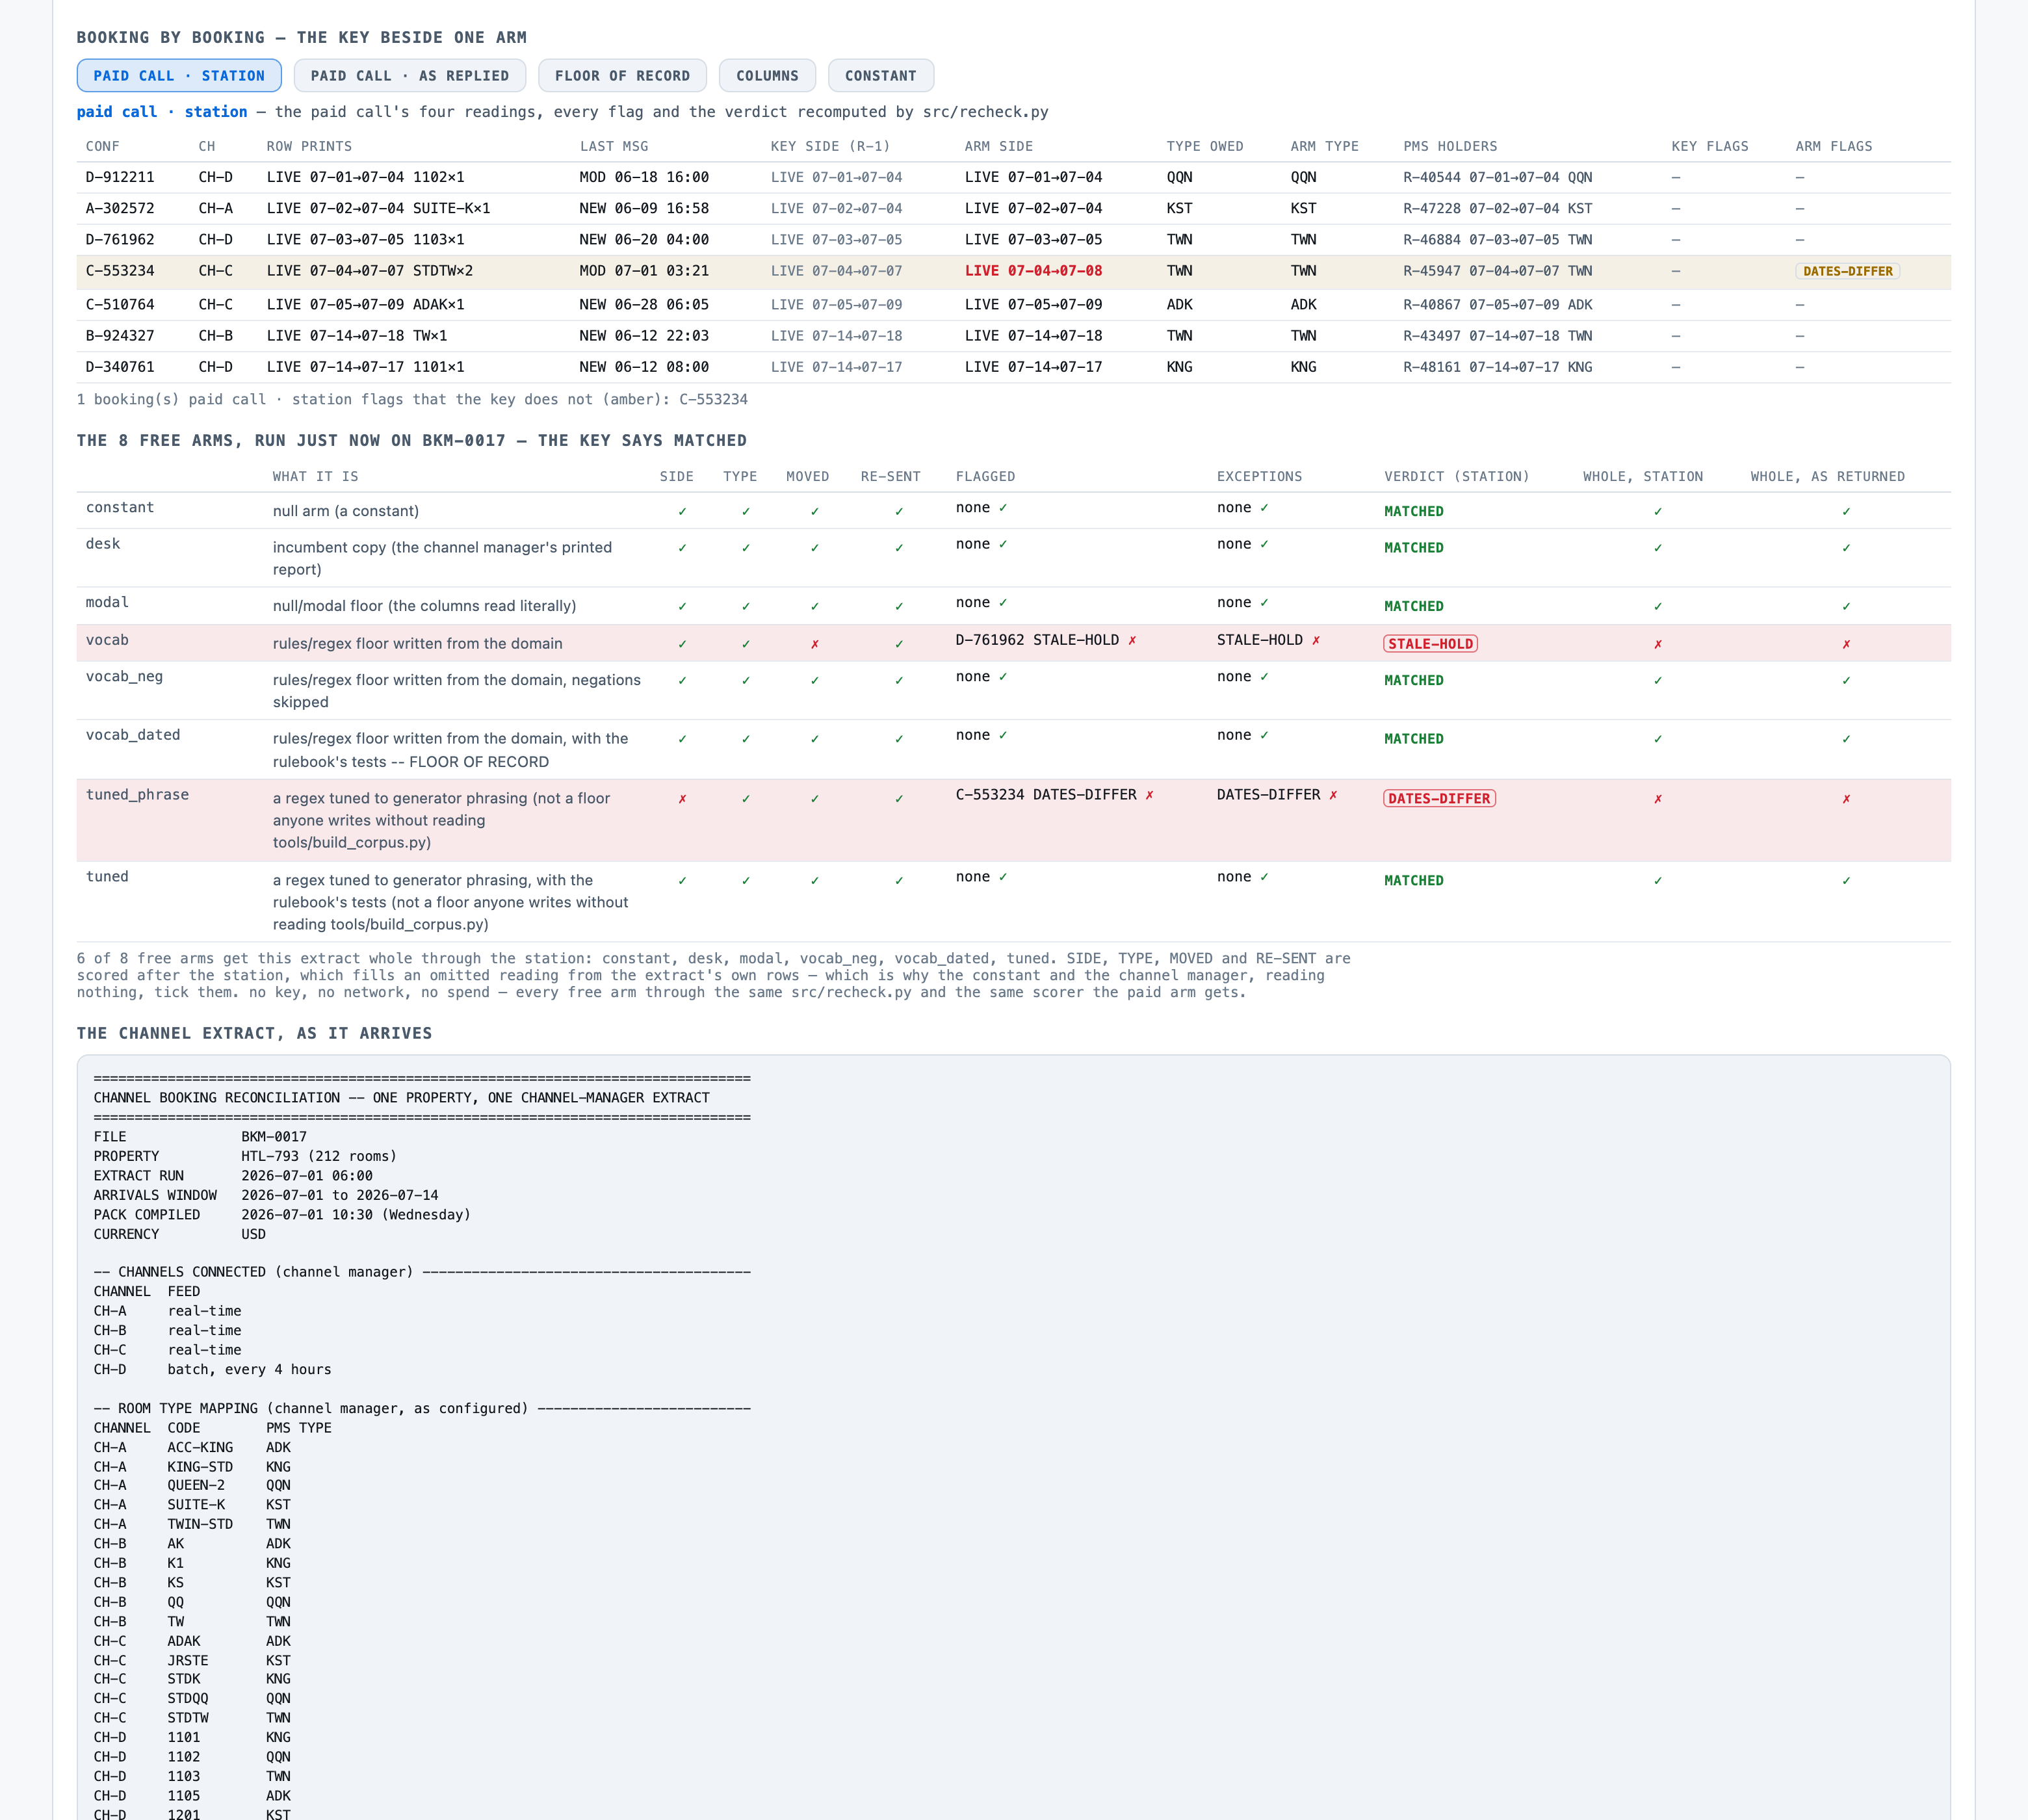This screenshot has height=1820, width=2028.
Task: Click the red cross in vocab MOVED column
Action: [814, 644]
